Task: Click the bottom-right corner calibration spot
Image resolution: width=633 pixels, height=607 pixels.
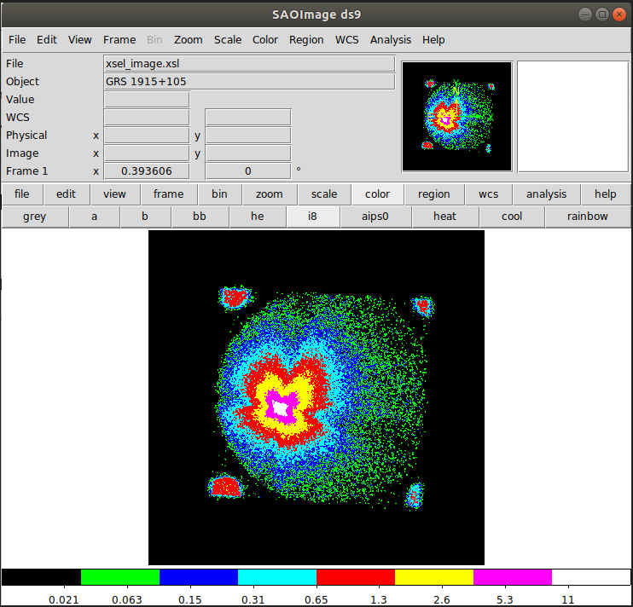Action: [415, 495]
